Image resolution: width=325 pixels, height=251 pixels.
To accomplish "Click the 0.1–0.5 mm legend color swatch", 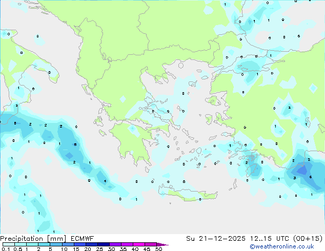I will click(x=9, y=244).
